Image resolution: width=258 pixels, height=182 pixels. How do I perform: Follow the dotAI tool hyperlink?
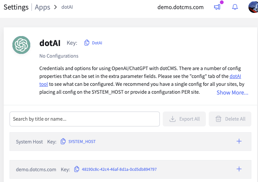click(235, 76)
